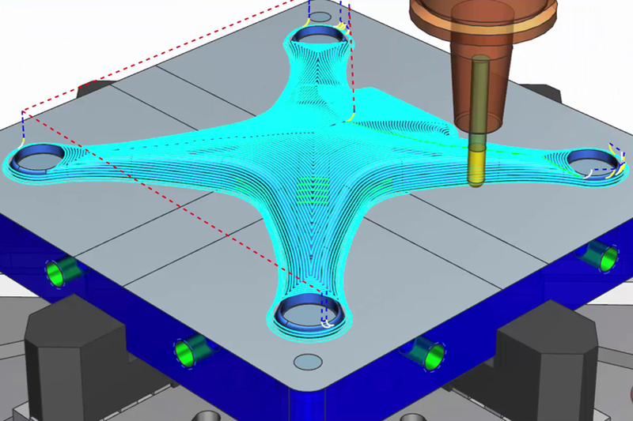Pick the bottom blue circular boss
This screenshot has height=421, width=633.
(309, 313)
